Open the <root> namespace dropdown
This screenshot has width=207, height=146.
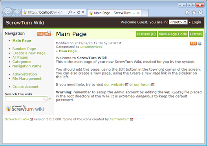coord(178,22)
